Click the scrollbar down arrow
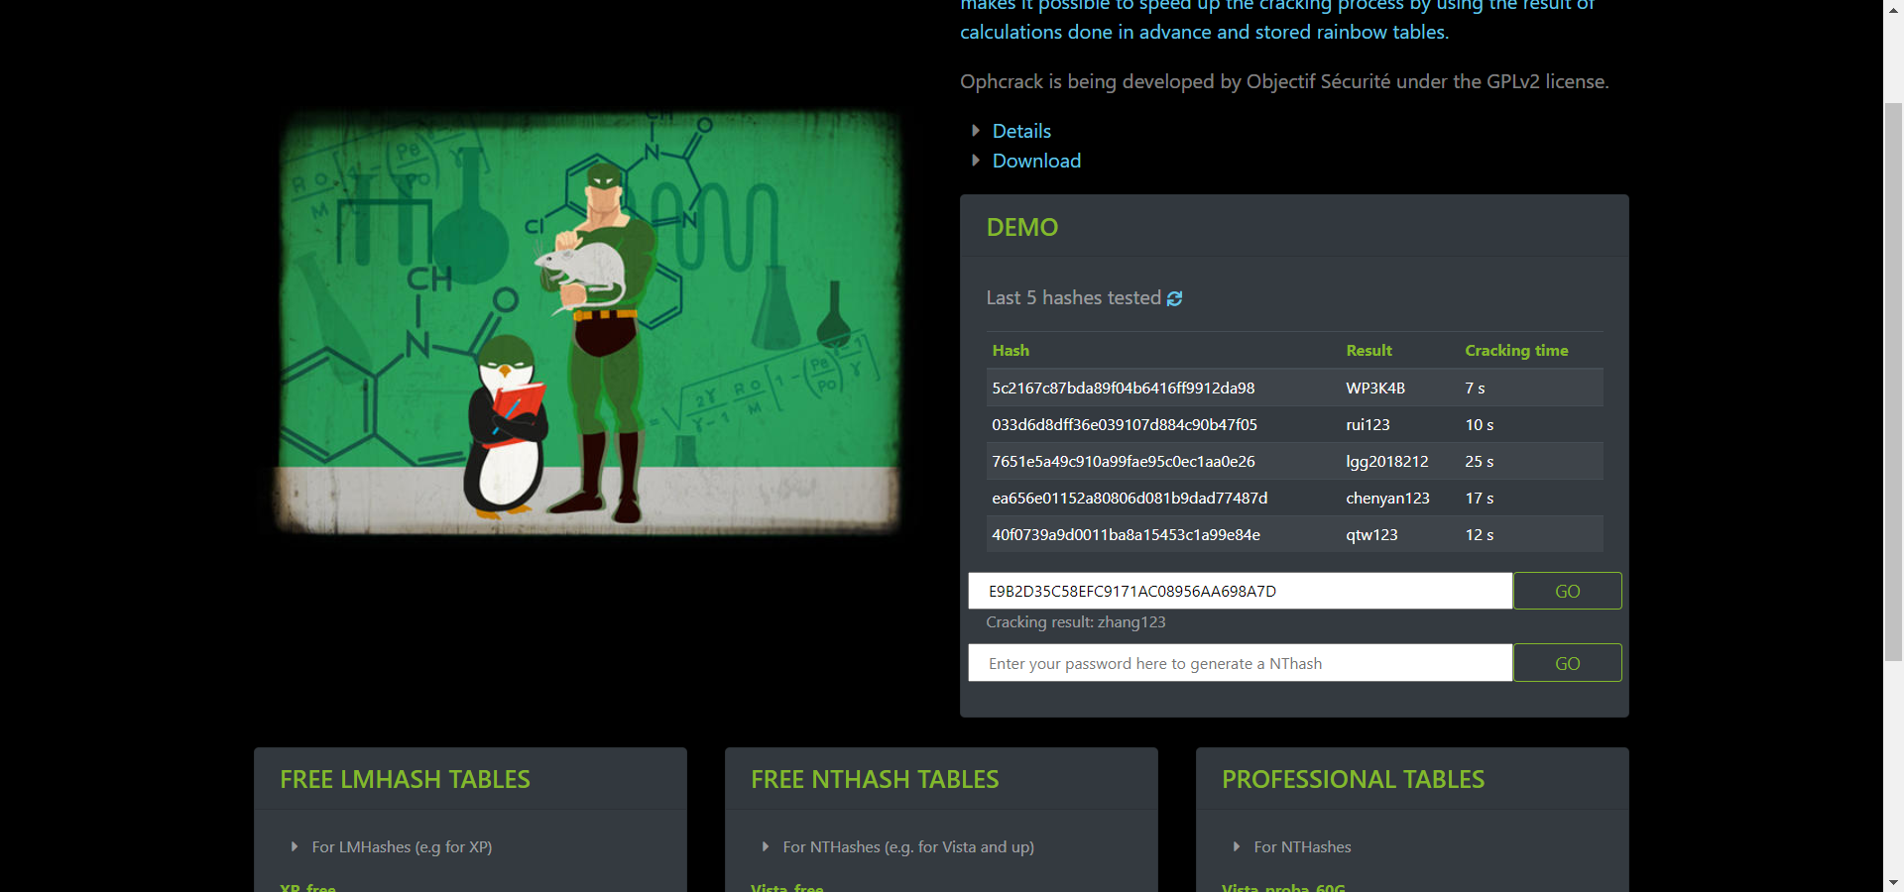The width and height of the screenshot is (1904, 892). point(1893,882)
